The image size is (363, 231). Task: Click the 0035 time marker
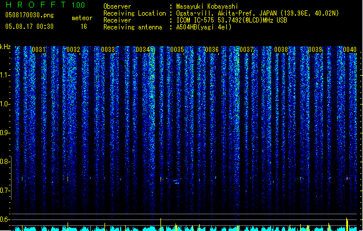tap(177, 50)
